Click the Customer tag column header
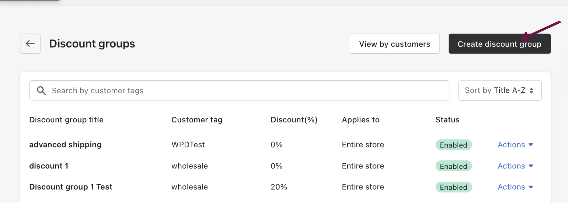Screen dimensions: 568x204 coord(197,120)
